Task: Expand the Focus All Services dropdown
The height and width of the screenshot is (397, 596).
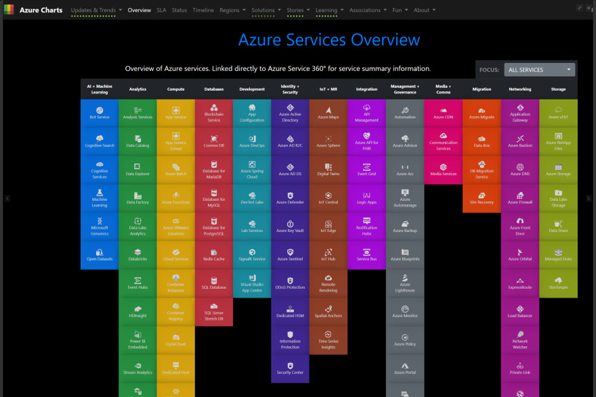Action: point(539,70)
